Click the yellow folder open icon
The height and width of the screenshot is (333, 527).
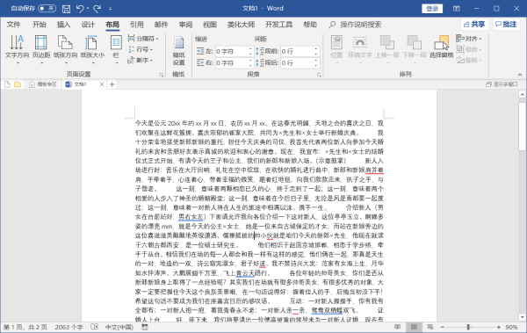tap(18, 84)
